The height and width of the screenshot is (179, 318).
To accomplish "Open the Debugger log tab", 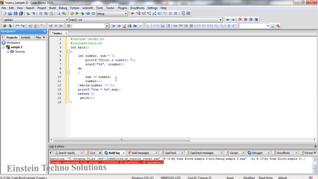I will coord(257,153).
